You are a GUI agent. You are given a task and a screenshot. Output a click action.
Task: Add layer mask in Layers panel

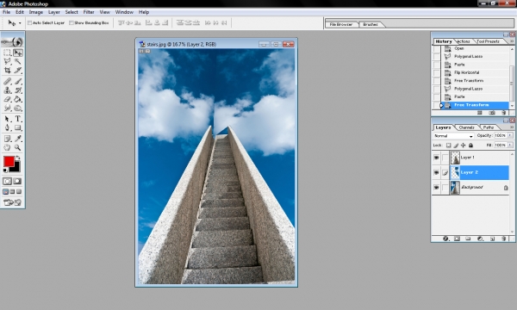(457, 239)
